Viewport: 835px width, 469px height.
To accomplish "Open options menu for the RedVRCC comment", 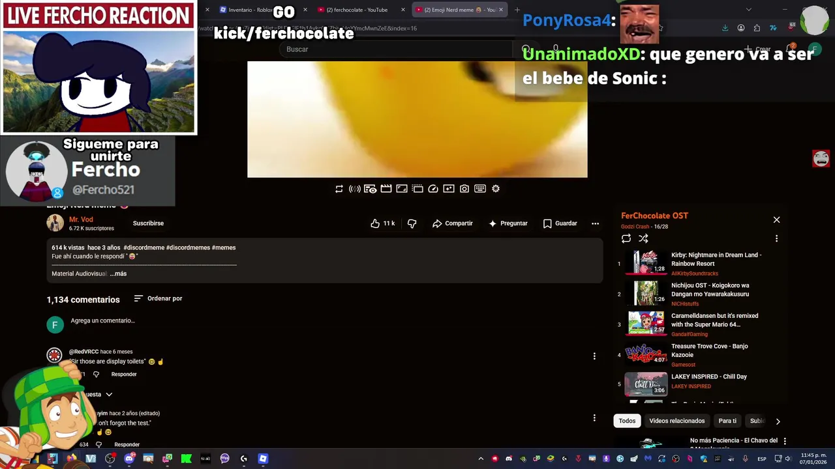I will tap(594, 356).
